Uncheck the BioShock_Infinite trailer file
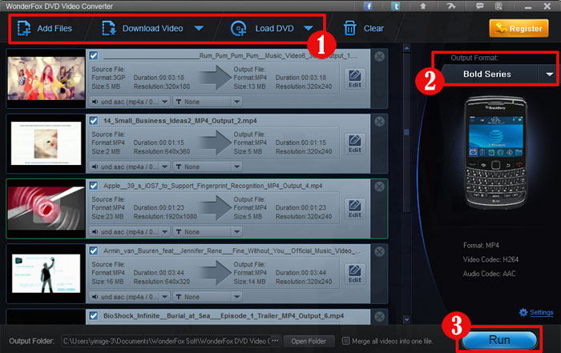The width and height of the screenshot is (561, 353). [x=94, y=316]
